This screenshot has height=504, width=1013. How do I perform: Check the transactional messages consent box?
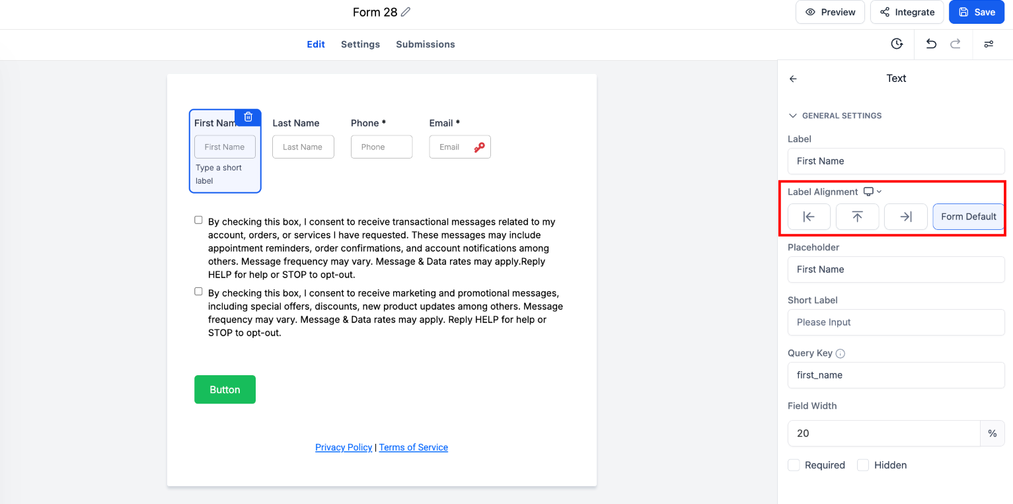(x=198, y=220)
